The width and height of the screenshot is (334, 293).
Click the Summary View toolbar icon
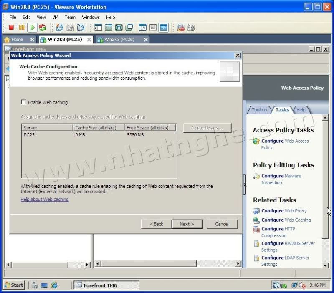pos(143,28)
